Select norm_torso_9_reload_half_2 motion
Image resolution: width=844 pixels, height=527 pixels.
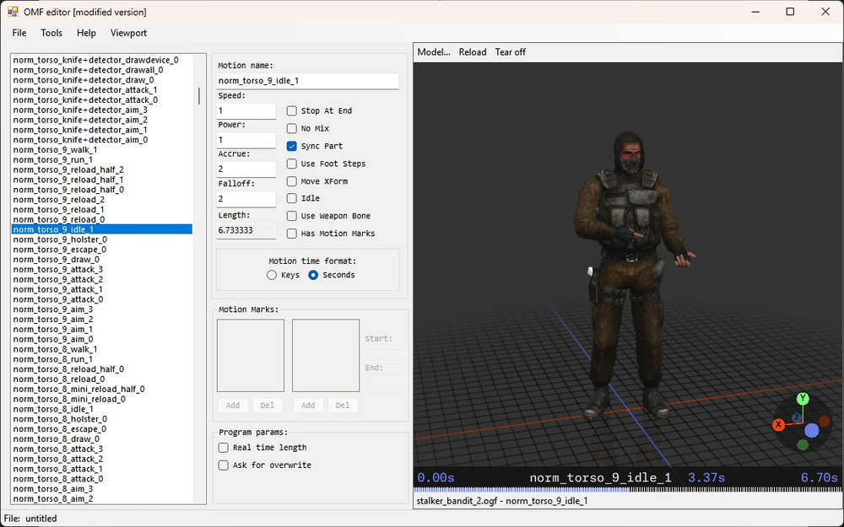coord(102,169)
